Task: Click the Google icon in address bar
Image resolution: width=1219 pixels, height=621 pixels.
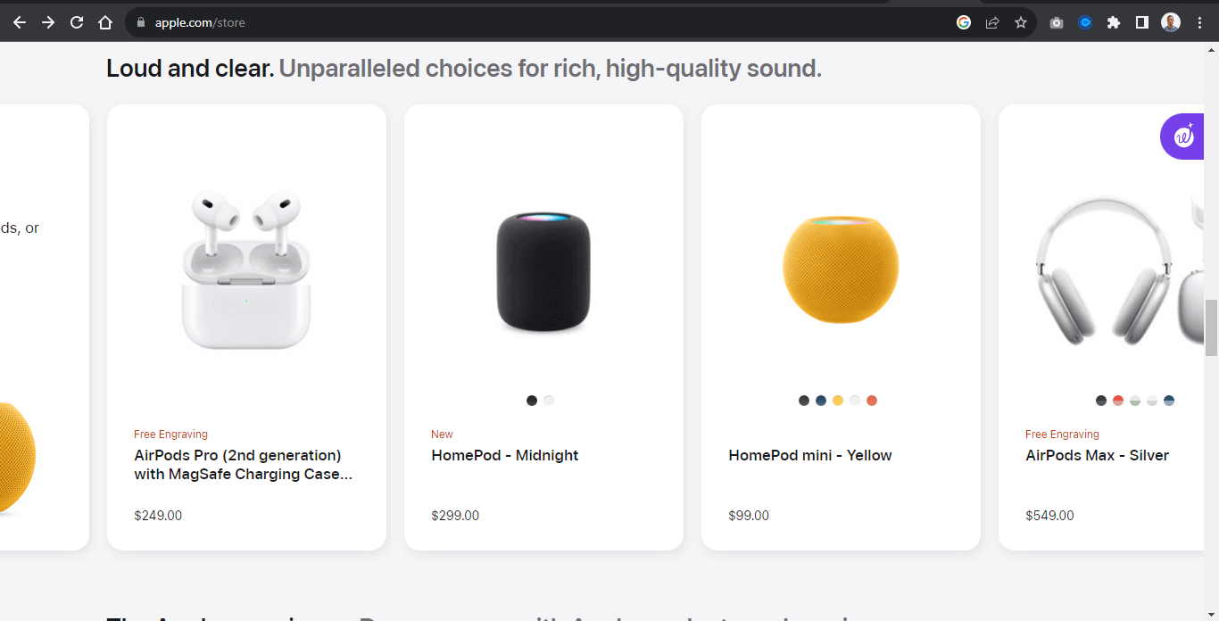Action: (964, 22)
